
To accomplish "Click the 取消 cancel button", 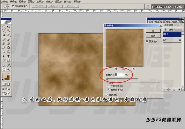I will coord(153,36).
